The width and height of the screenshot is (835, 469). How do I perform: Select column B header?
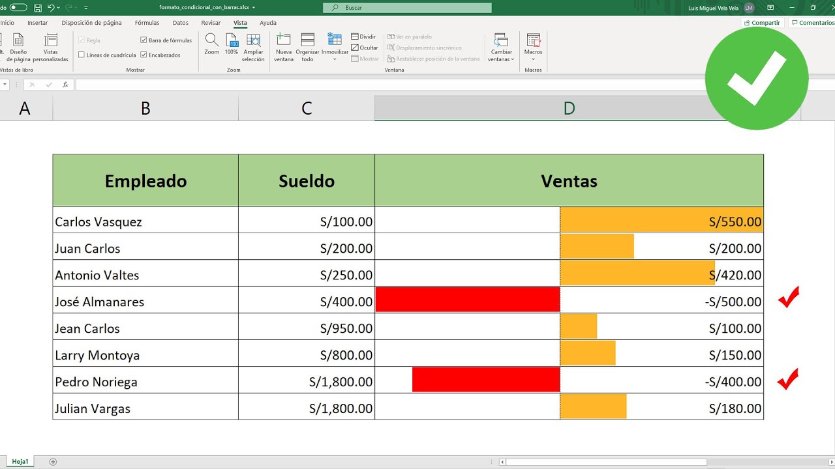[145, 108]
